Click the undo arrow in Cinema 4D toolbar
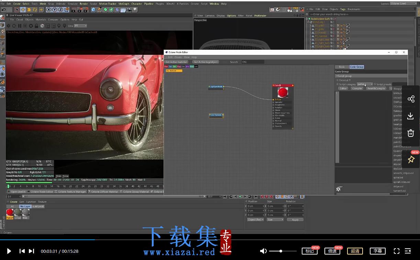420x260 pixels. (4, 10)
